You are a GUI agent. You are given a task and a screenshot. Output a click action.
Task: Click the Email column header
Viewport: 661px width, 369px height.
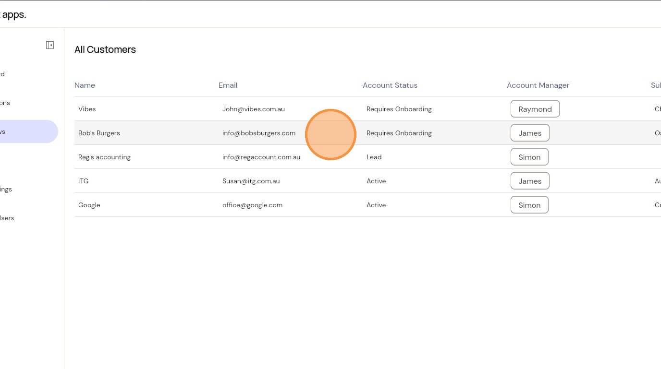point(228,85)
